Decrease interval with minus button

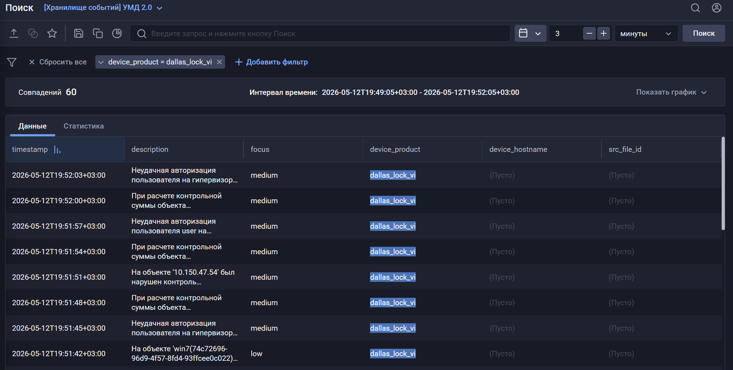point(589,33)
